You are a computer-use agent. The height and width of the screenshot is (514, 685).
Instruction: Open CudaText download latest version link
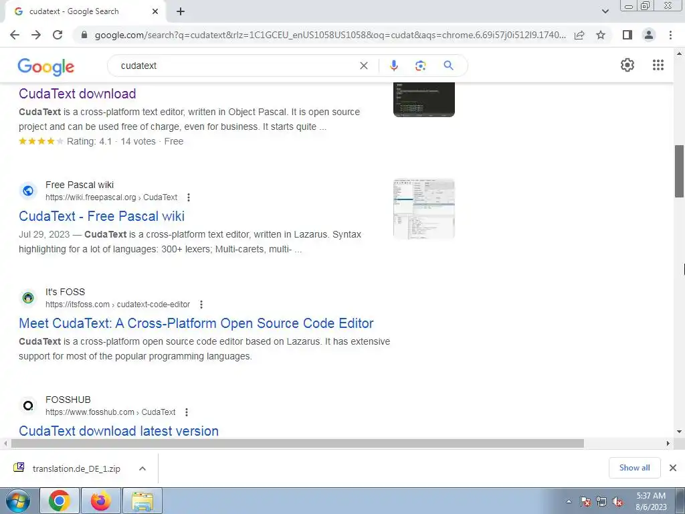pos(119,431)
